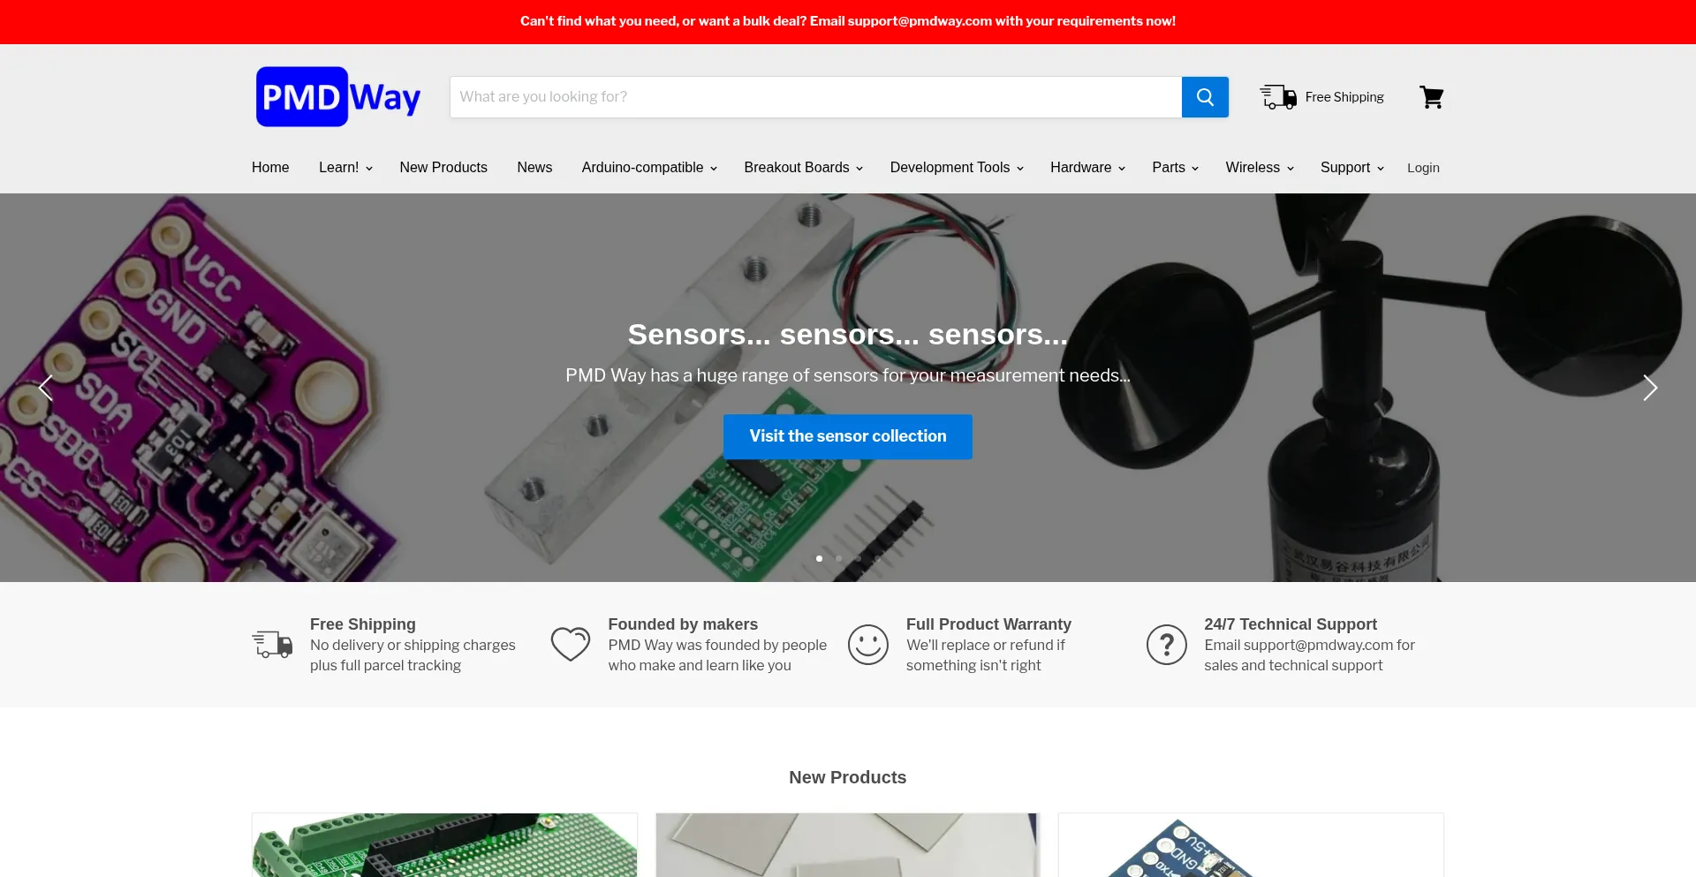Click Visit the sensor collection button
The height and width of the screenshot is (877, 1696).
pos(848,436)
